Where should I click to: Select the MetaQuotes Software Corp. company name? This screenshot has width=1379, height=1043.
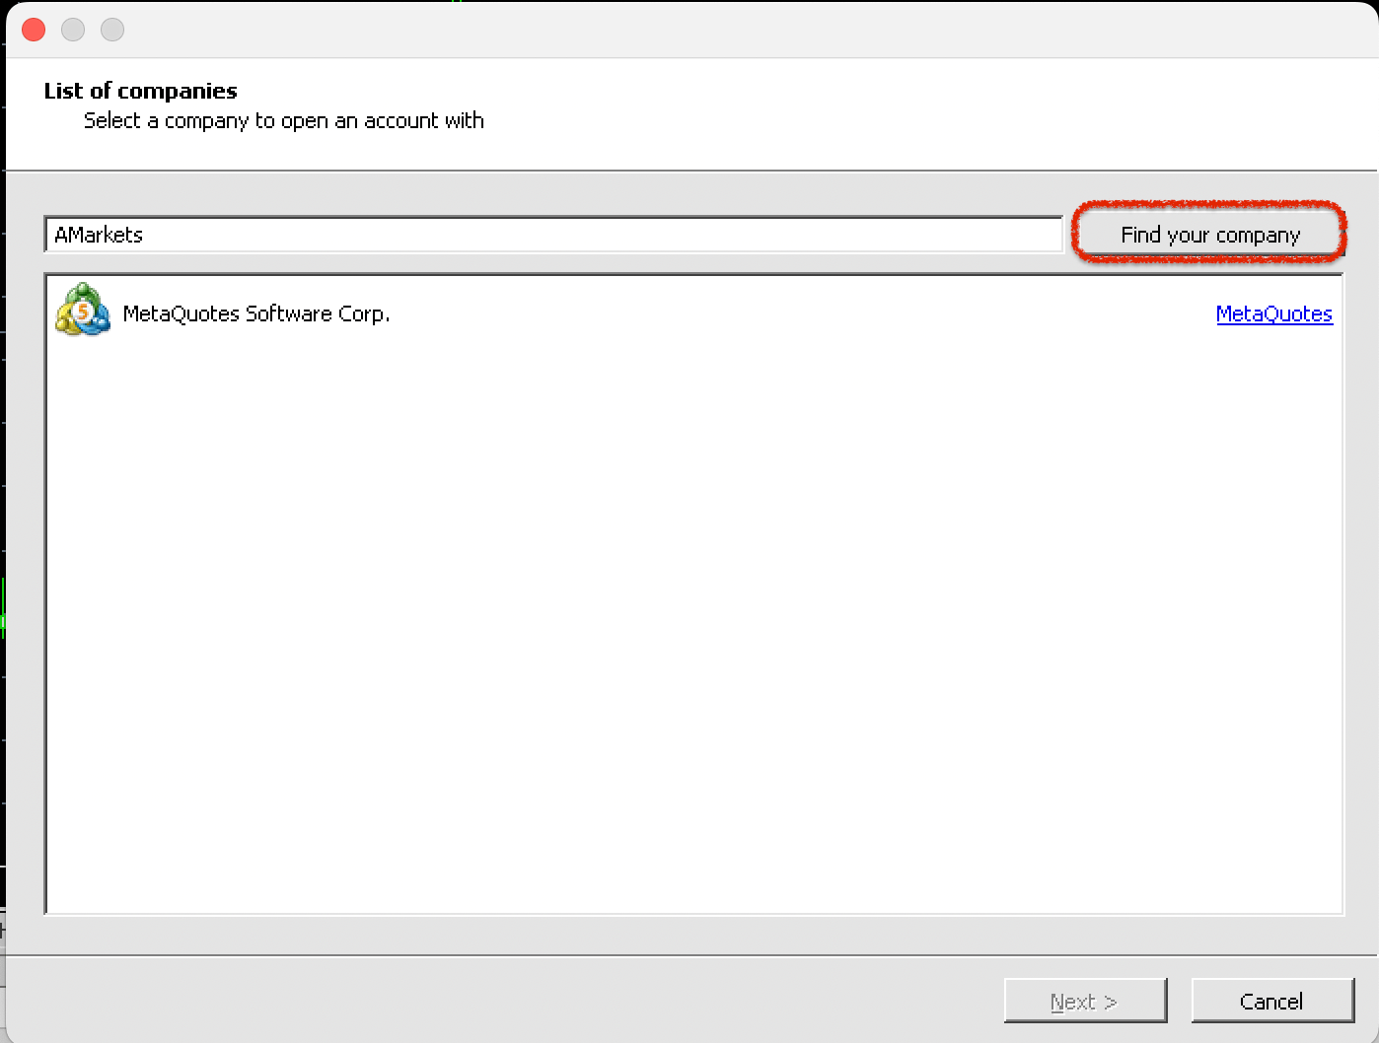pos(255,313)
